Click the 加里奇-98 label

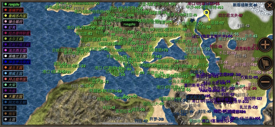click(x=202, y=27)
